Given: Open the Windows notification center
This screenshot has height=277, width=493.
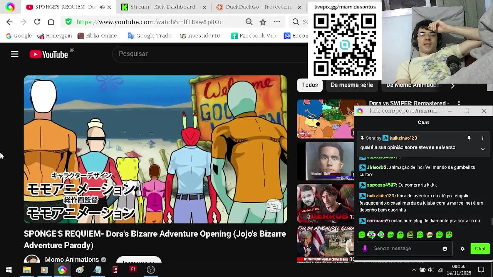Looking at the screenshot, I should (481, 270).
